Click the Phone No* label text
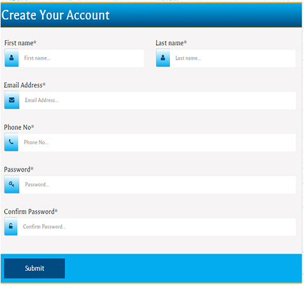This screenshot has width=304, height=285. 19,127
